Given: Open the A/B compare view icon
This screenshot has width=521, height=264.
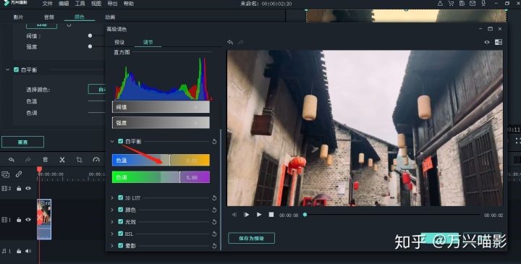Looking at the screenshot, I should click(499, 42).
